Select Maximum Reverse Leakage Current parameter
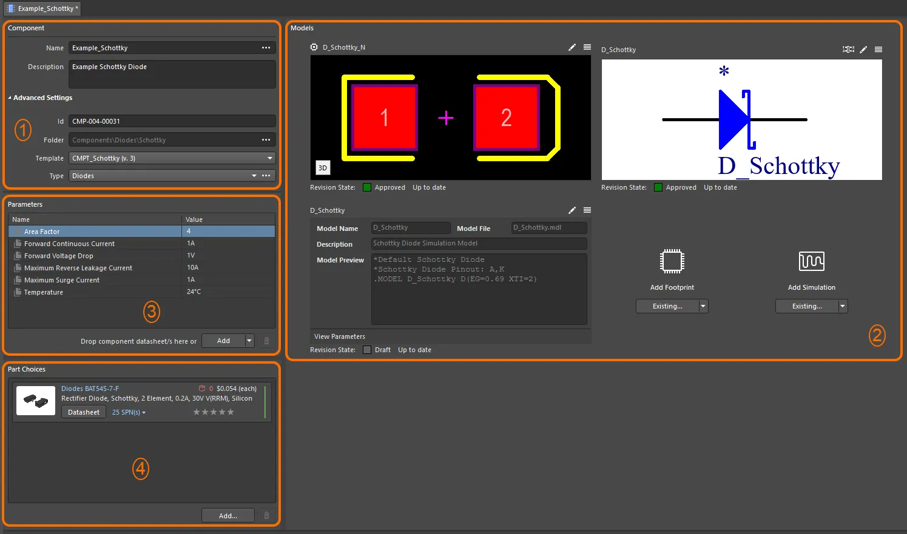This screenshot has width=907, height=534. click(x=141, y=268)
